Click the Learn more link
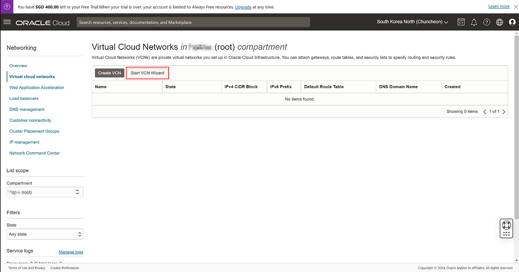Viewport: 519px width, 272px height. pos(499,6)
